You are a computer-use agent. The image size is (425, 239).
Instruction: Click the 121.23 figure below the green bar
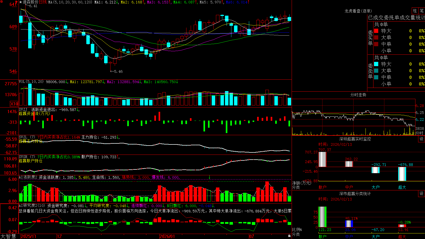325,230
